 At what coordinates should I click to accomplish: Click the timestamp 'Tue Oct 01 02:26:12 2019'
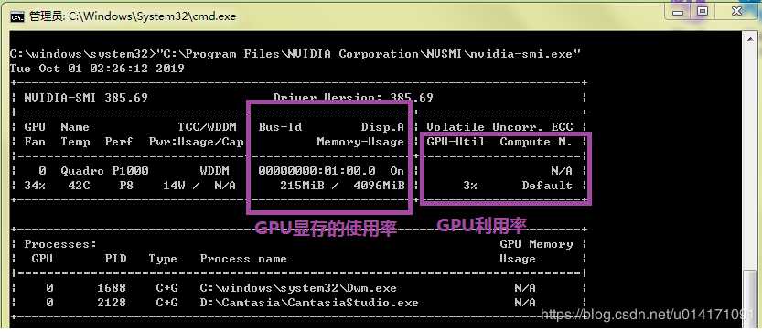[97, 69]
